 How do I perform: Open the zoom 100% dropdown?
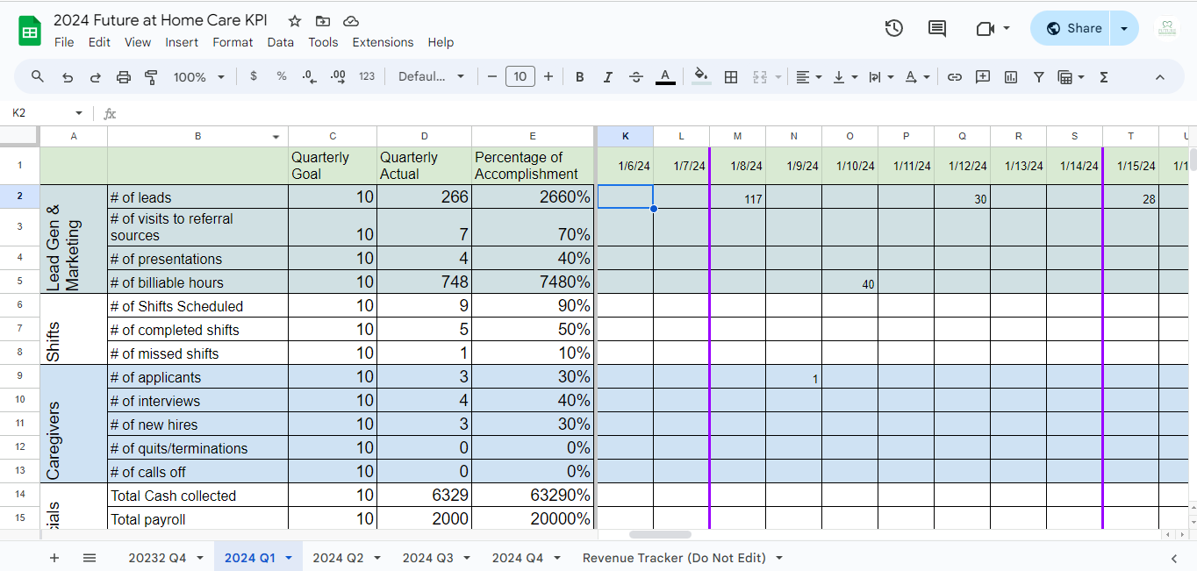click(x=199, y=77)
